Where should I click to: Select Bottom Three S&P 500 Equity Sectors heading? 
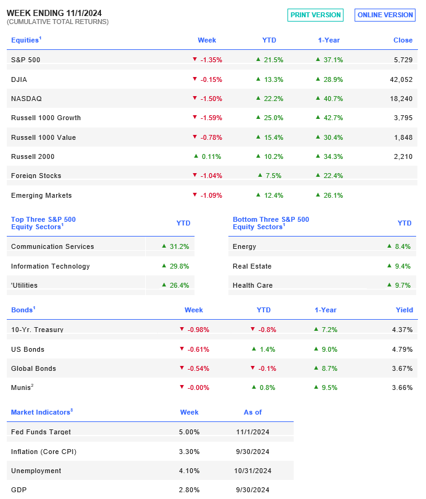pyautogui.click(x=271, y=223)
